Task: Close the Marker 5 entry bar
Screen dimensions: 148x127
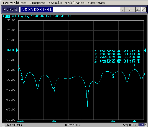Action: 144,9
